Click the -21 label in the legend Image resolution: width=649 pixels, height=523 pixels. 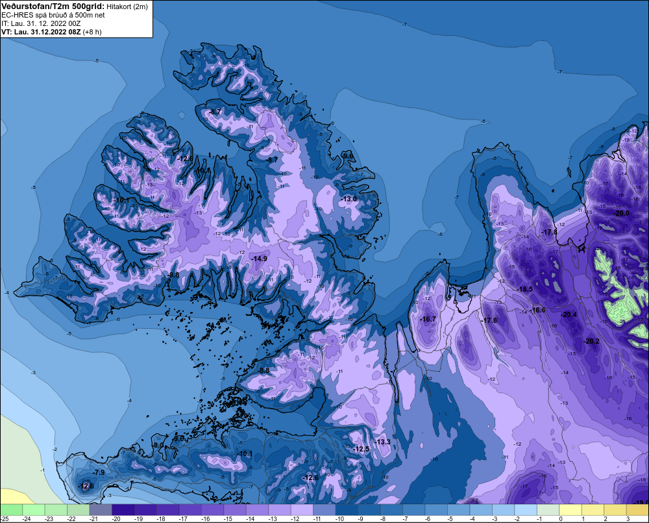click(x=94, y=519)
